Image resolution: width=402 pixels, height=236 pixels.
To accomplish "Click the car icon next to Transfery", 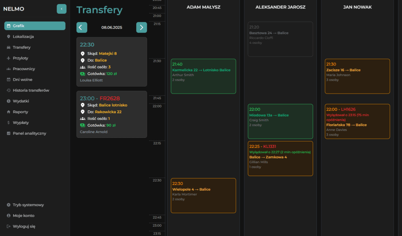I will (9, 47).
